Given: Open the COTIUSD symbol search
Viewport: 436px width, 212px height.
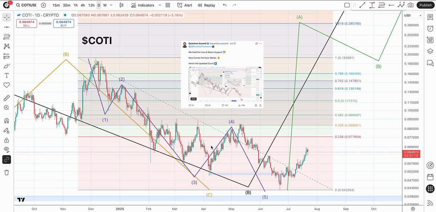Looking at the screenshot, I should tap(26, 5).
